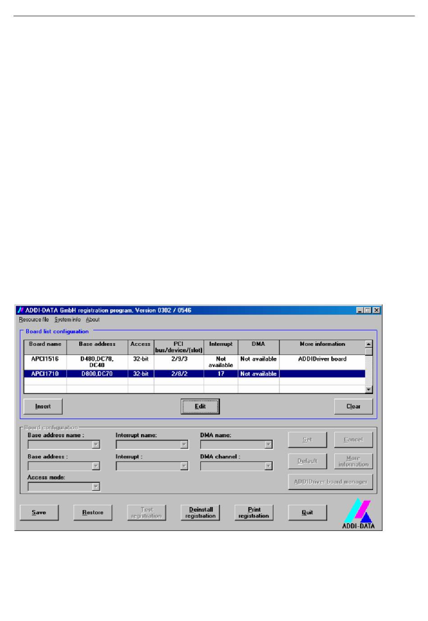This screenshot has height=621, width=428.
Task: Open the System info menu
Action: point(68,320)
